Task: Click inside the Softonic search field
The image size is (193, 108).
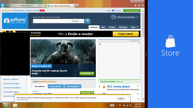Action: click(52, 21)
